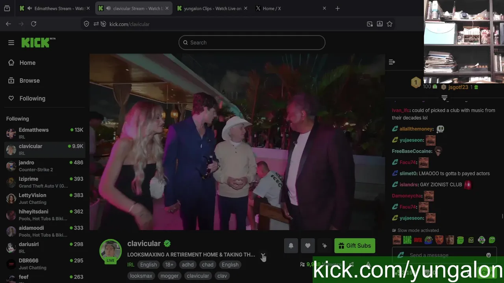Click the browser back arrow
This screenshot has height=283, width=504.
8,24
